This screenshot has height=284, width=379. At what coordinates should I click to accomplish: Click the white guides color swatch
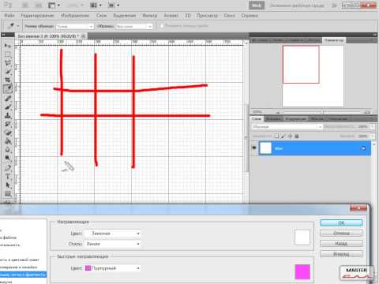pos(302,237)
